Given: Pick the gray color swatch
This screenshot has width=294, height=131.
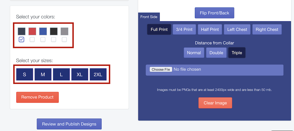Looking at the screenshot, I should 64,32.
